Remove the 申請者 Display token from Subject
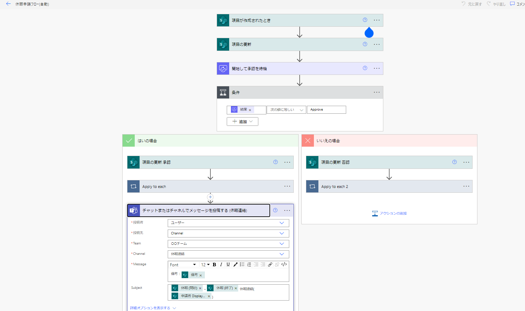The image size is (525, 311). [x=209, y=296]
